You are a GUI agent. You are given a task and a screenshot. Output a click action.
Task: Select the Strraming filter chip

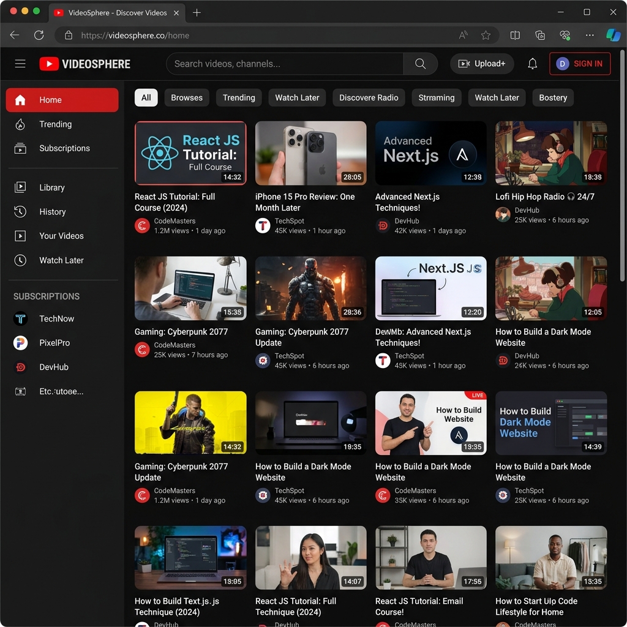point(436,97)
